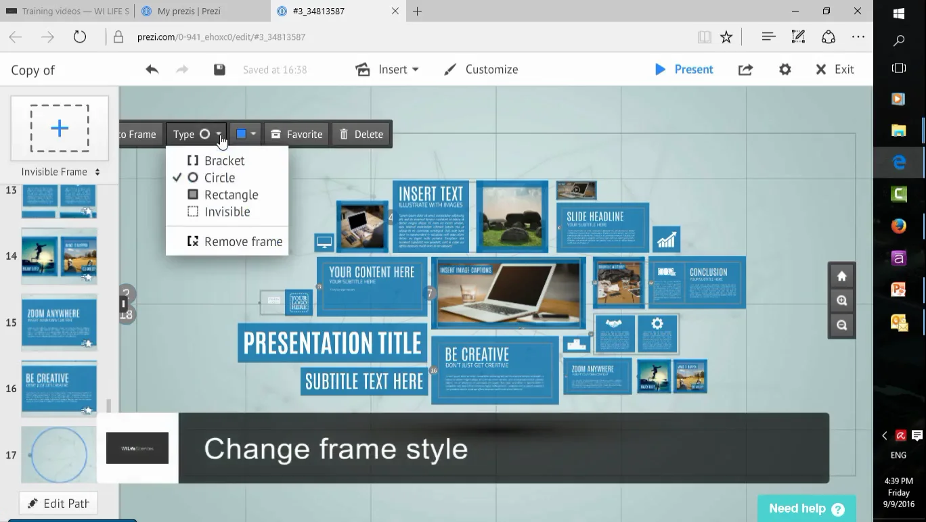
Task: Open PowerPoint from the Windows taskbar
Action: [899, 289]
